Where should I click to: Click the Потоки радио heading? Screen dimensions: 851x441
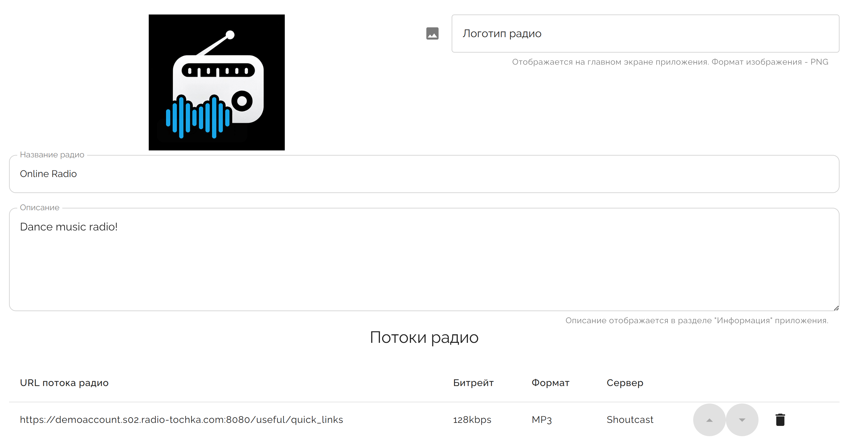424,337
